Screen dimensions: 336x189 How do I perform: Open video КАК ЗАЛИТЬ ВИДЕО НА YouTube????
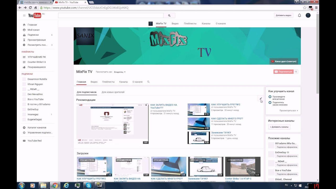coord(164,106)
